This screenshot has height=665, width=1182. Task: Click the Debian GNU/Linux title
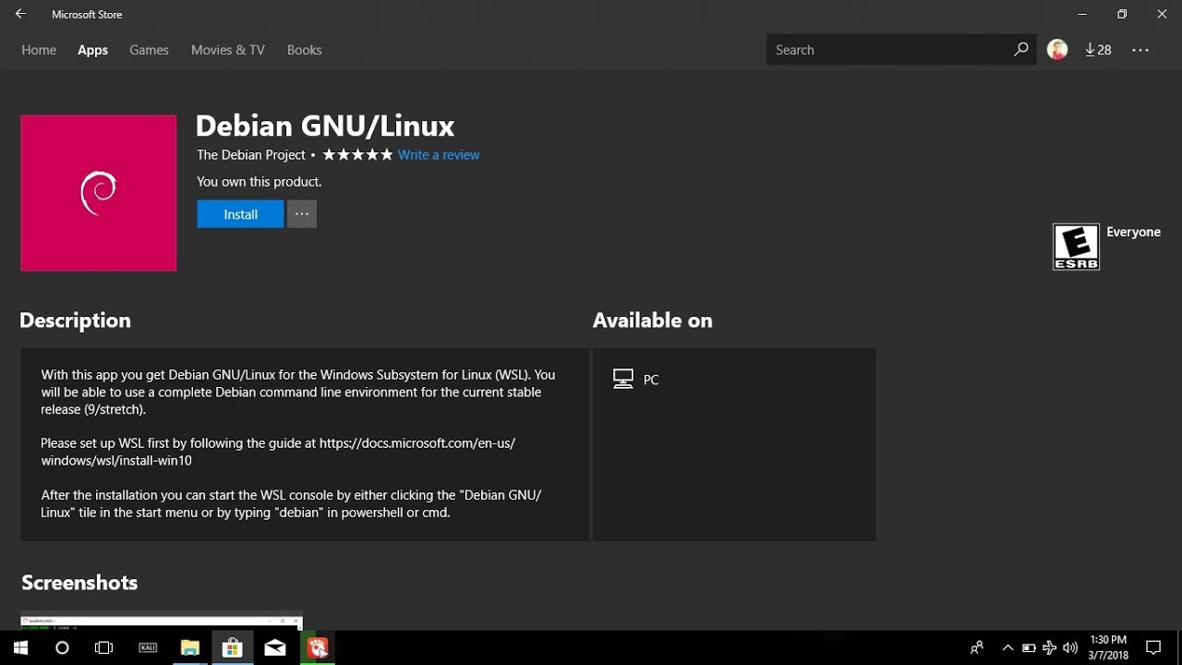[325, 126]
